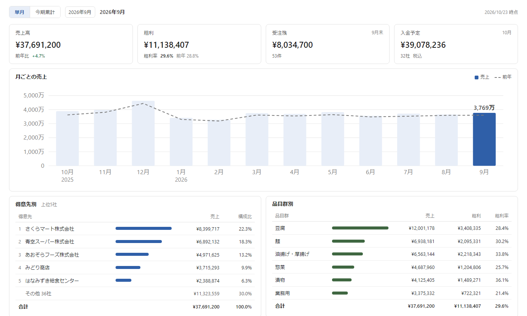Open the 油揚げ・厚揚げ product group row
Viewport: 527px width, 316px height.
392,254
